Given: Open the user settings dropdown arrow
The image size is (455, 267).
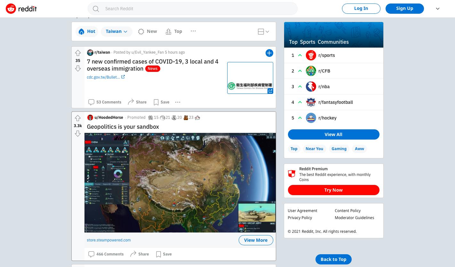Looking at the screenshot, I should coord(438,9).
